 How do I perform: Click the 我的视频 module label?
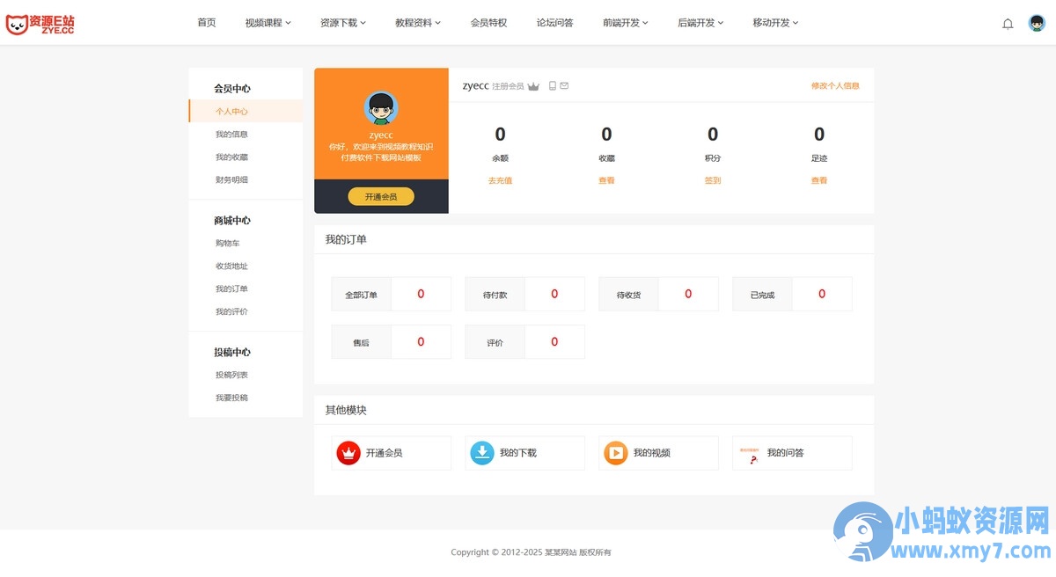tap(652, 453)
